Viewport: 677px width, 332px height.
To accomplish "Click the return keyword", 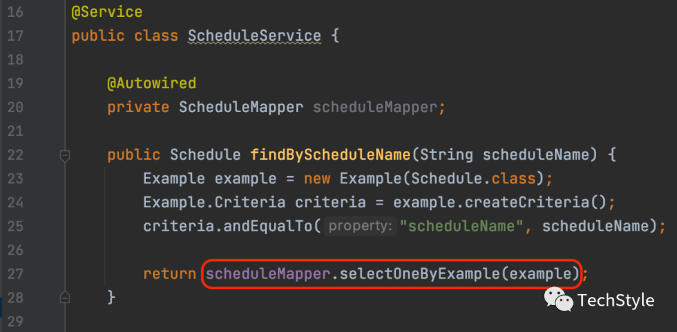I will (x=169, y=274).
